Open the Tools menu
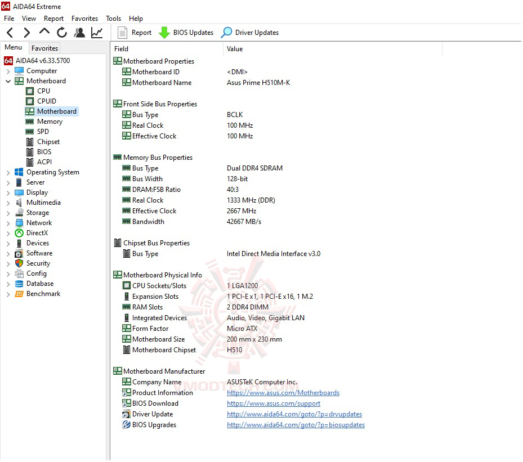This screenshot has width=523, height=462. click(113, 19)
